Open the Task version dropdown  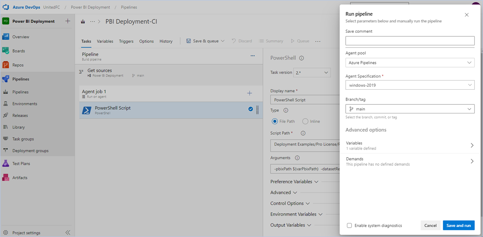point(312,72)
